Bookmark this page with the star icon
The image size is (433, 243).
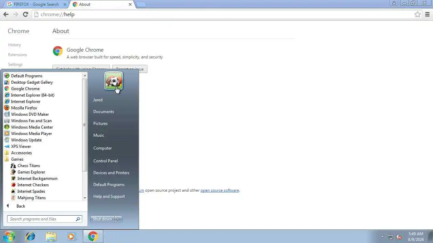pyautogui.click(x=417, y=15)
